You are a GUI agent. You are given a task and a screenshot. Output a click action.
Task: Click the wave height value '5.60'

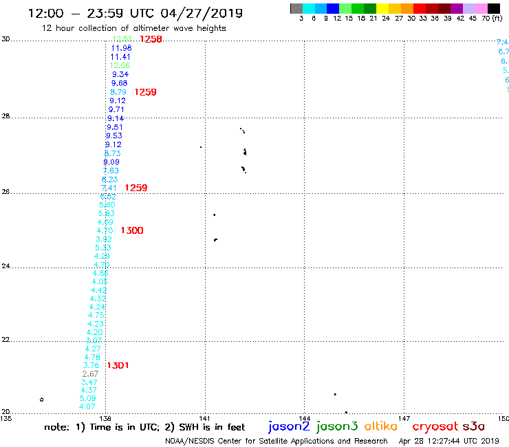coord(107,205)
